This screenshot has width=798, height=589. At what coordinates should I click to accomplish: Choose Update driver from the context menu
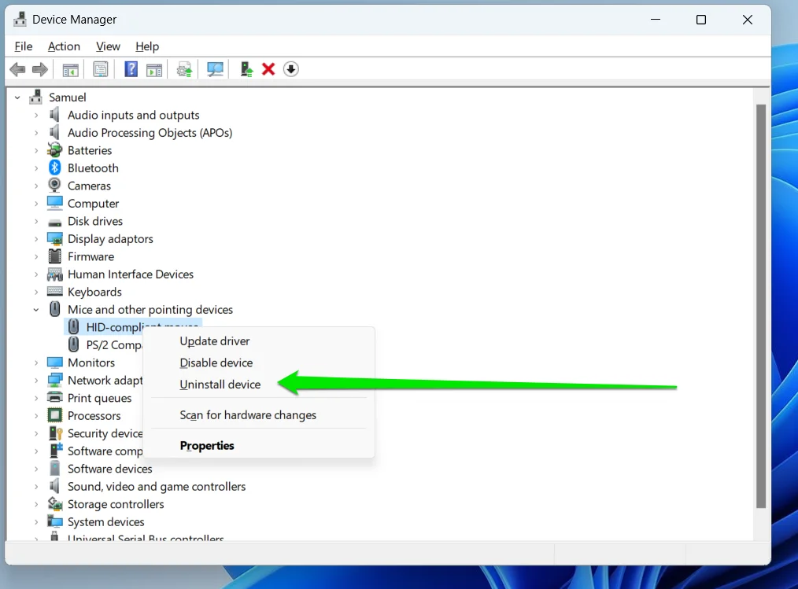pyautogui.click(x=214, y=341)
